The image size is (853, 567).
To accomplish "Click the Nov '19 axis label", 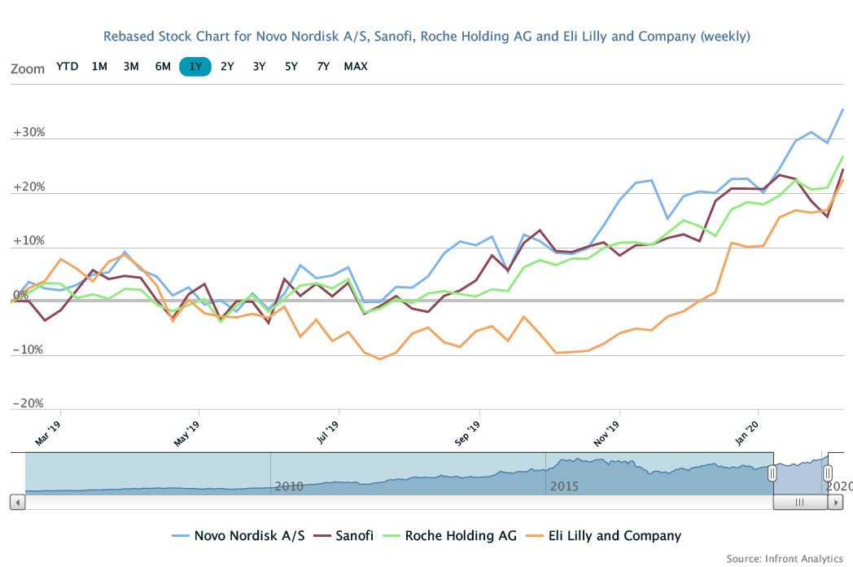I will pos(606,433).
